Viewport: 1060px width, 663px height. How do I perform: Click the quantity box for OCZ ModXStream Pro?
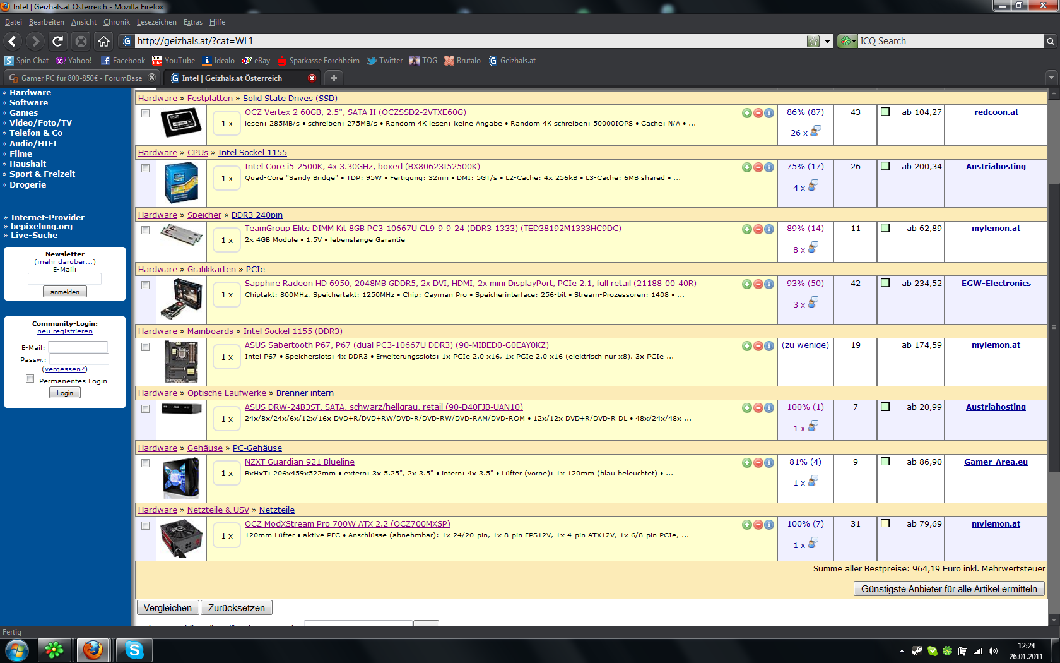pos(227,536)
